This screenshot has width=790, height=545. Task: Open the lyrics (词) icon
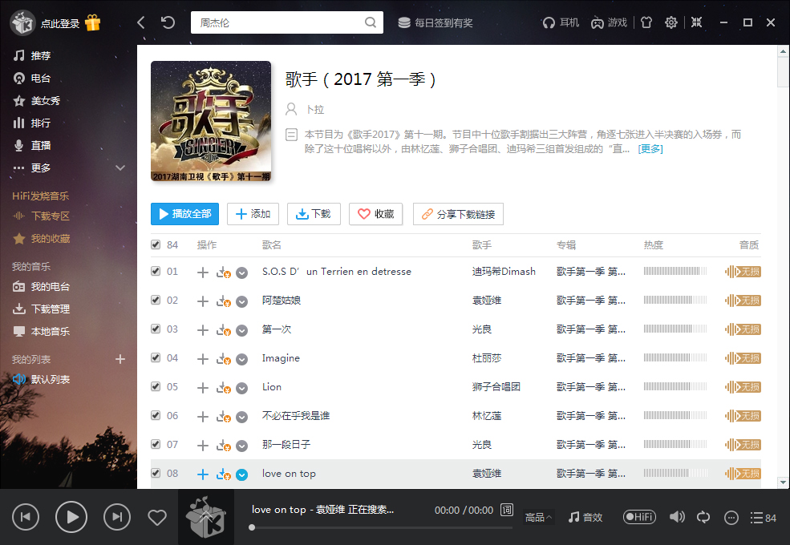(x=507, y=510)
